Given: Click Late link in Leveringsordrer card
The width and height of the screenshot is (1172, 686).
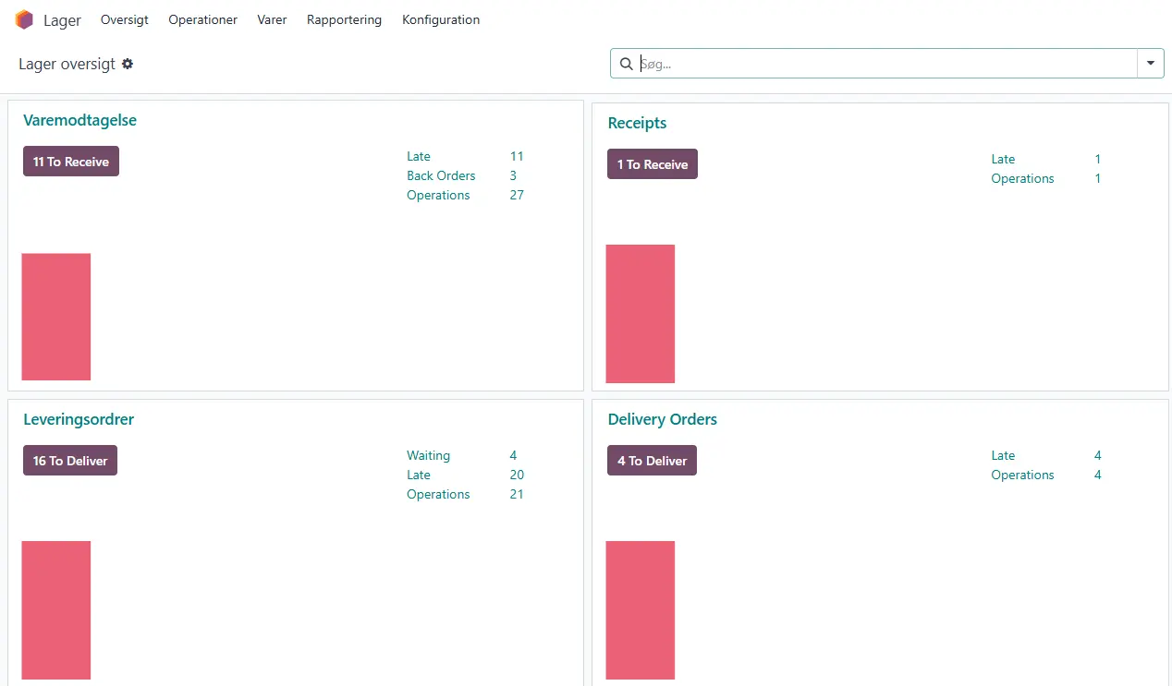Looking at the screenshot, I should click(x=419, y=475).
